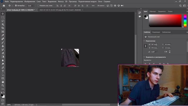Select the Zoom tool in the toolbox
The height and width of the screenshot is (106, 188).
coord(3,85)
